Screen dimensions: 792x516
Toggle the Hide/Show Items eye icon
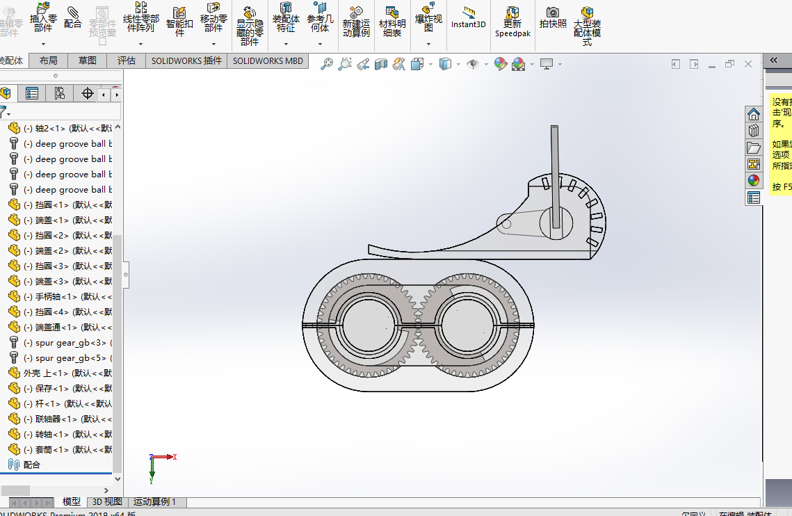point(473,64)
